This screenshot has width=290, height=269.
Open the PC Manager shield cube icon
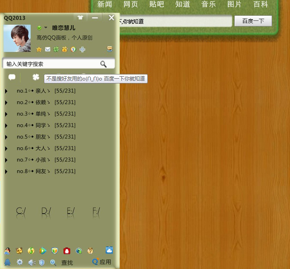(55, 251)
